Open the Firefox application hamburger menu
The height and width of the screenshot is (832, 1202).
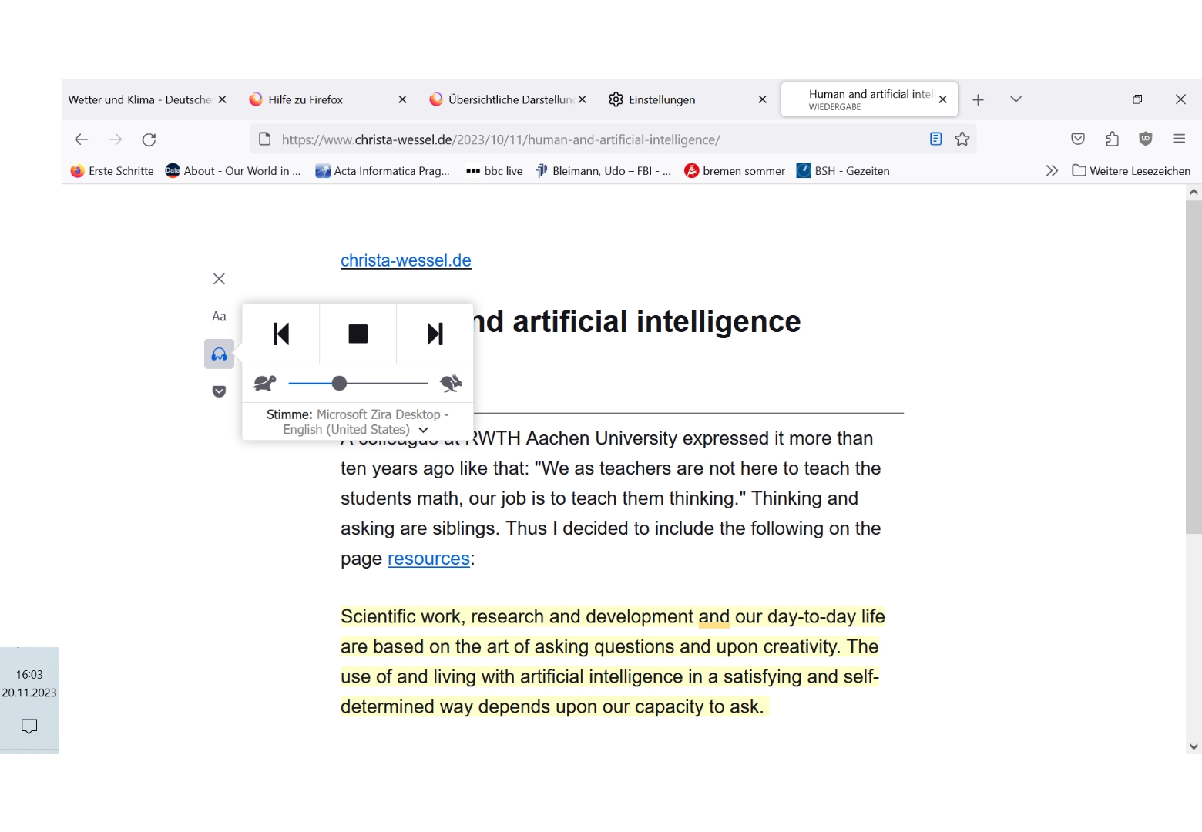click(x=1179, y=139)
